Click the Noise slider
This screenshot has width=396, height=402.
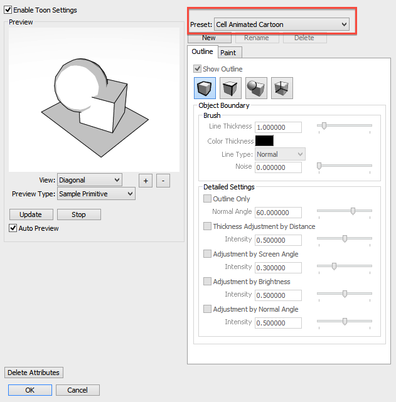[345, 166]
